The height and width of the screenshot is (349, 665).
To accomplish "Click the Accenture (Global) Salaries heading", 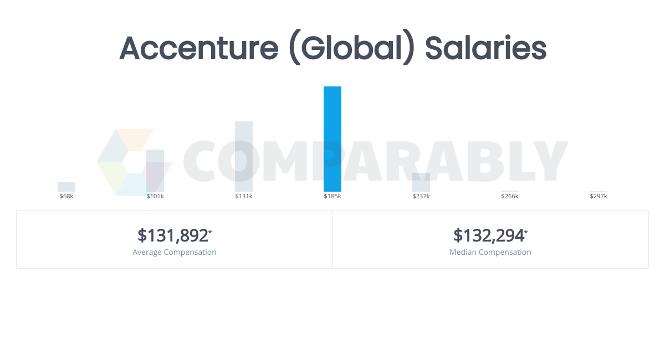I will tap(332, 48).
